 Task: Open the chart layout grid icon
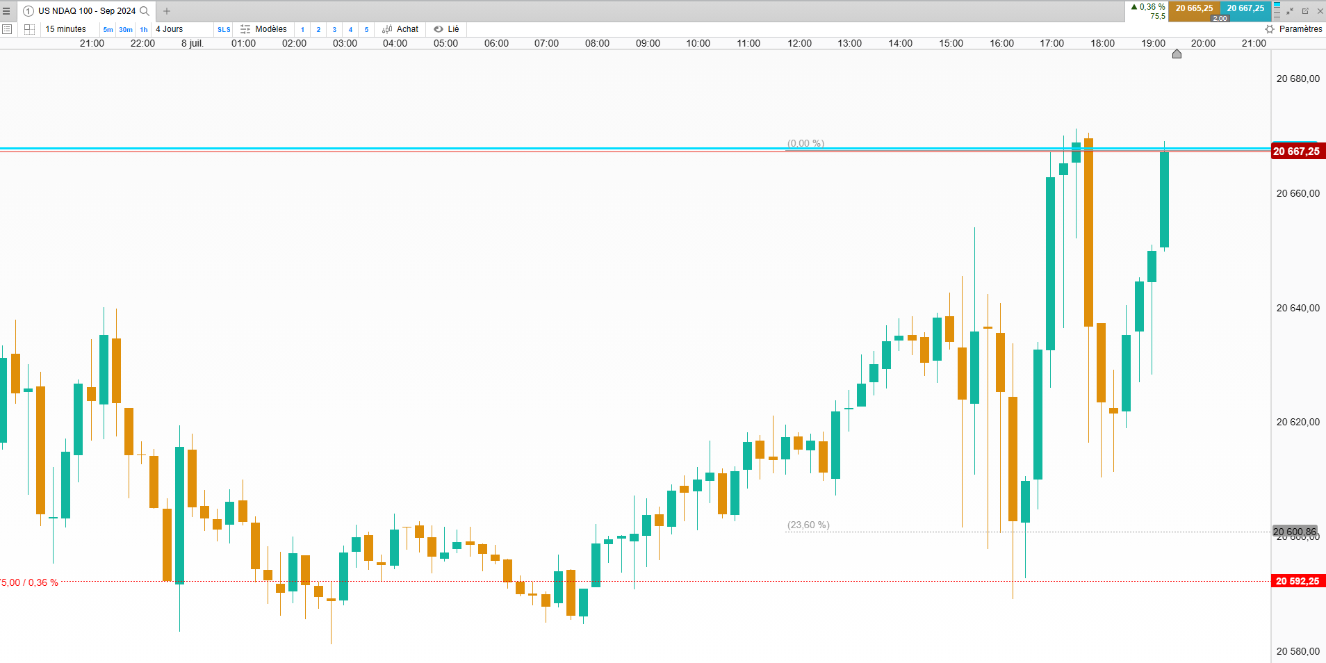tap(29, 29)
